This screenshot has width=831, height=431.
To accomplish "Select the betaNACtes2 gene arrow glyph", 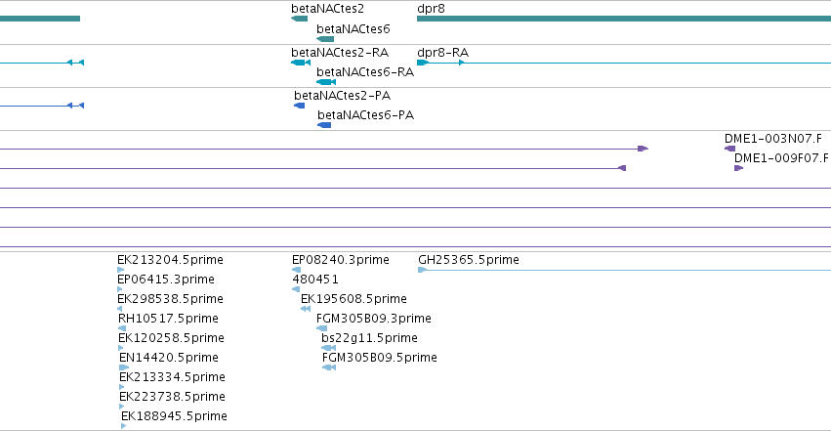I will tap(300, 19).
